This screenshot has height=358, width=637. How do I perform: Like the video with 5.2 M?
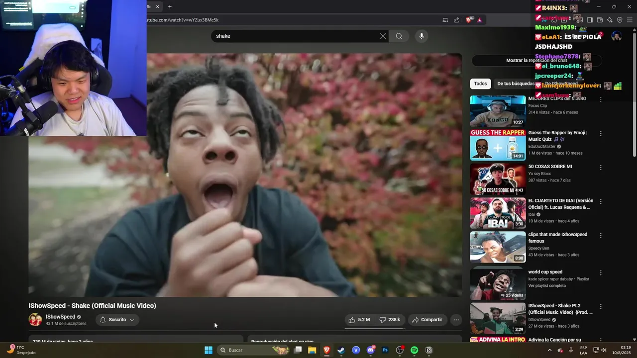(359, 320)
